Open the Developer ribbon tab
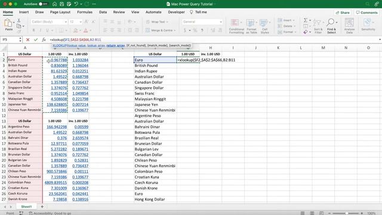 [x=176, y=12]
